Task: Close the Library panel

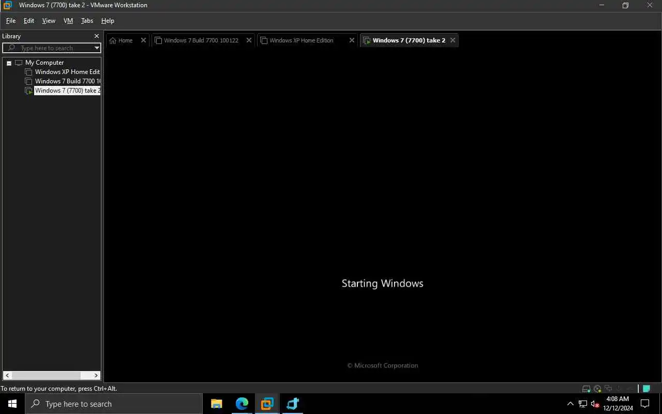Action: click(96, 36)
